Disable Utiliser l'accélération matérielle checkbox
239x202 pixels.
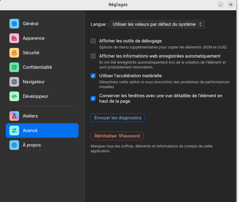(93, 76)
